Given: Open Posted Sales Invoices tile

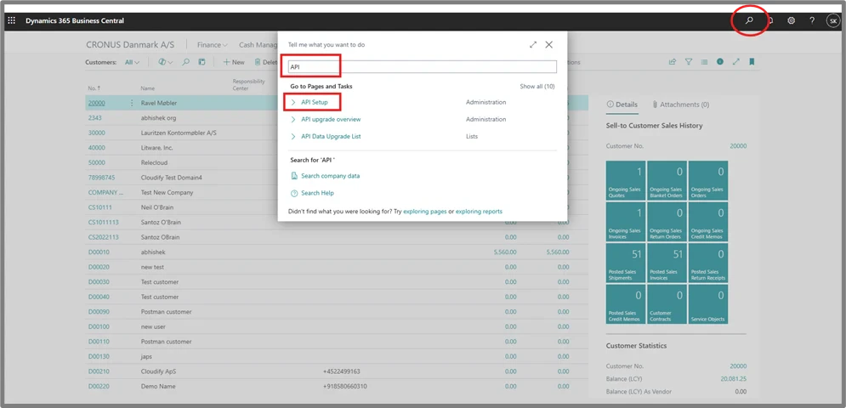Looking at the screenshot, I should point(667,263).
